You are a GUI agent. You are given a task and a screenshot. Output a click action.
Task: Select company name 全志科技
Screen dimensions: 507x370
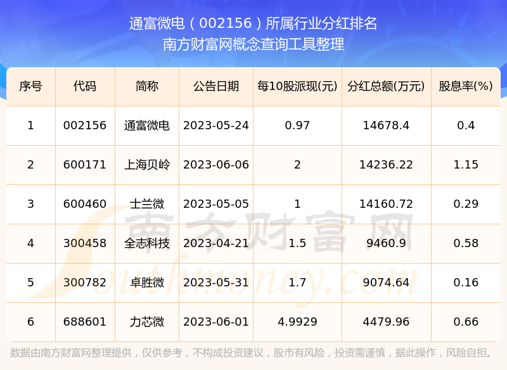[147, 243]
